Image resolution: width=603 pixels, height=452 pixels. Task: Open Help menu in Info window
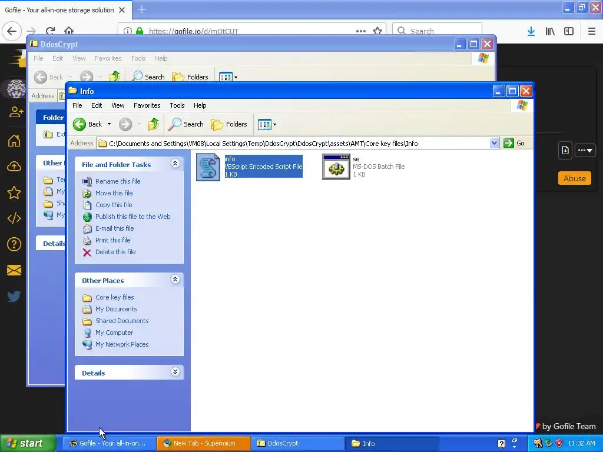point(200,105)
